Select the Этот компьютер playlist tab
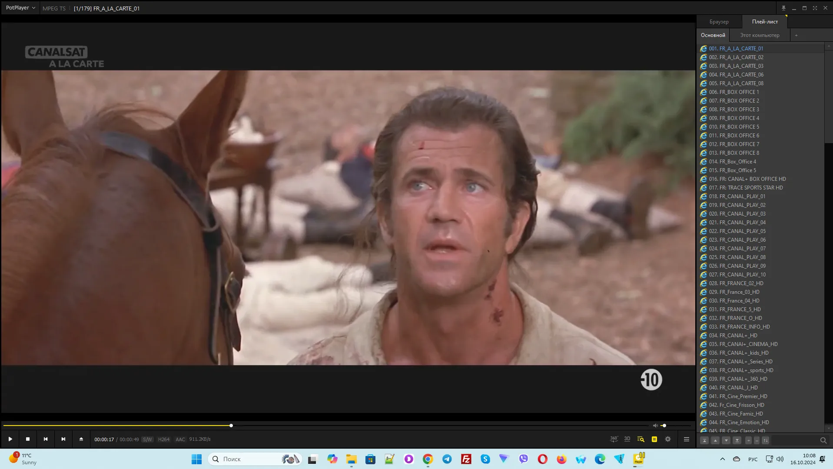The height and width of the screenshot is (469, 833). tap(760, 35)
